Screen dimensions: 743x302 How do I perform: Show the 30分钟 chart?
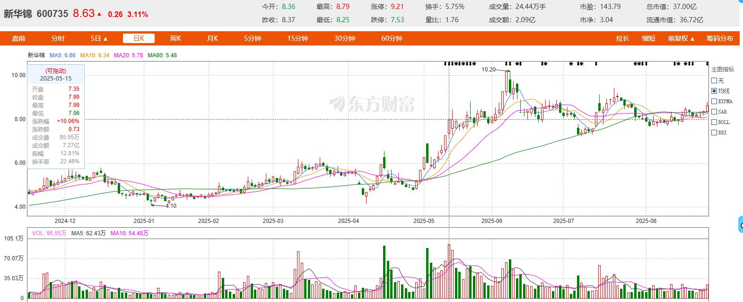pos(345,39)
